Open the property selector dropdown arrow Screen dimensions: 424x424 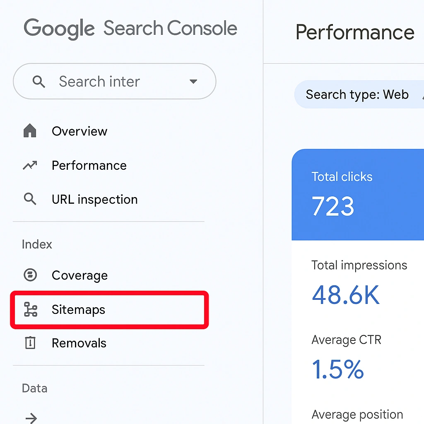[x=193, y=82]
